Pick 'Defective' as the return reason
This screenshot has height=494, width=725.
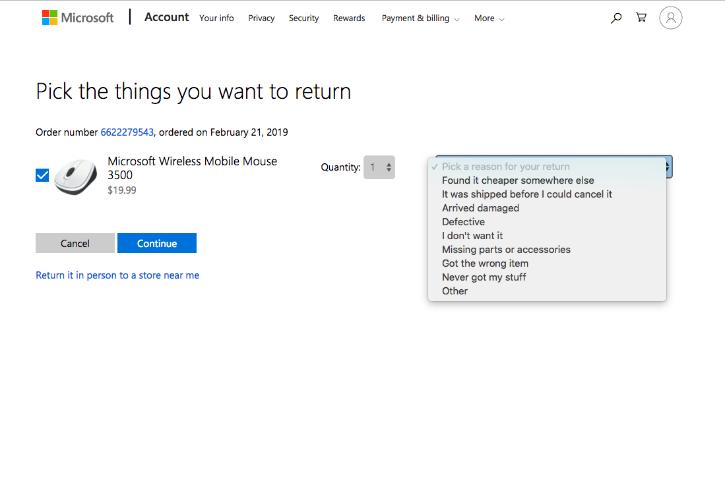coord(463,222)
